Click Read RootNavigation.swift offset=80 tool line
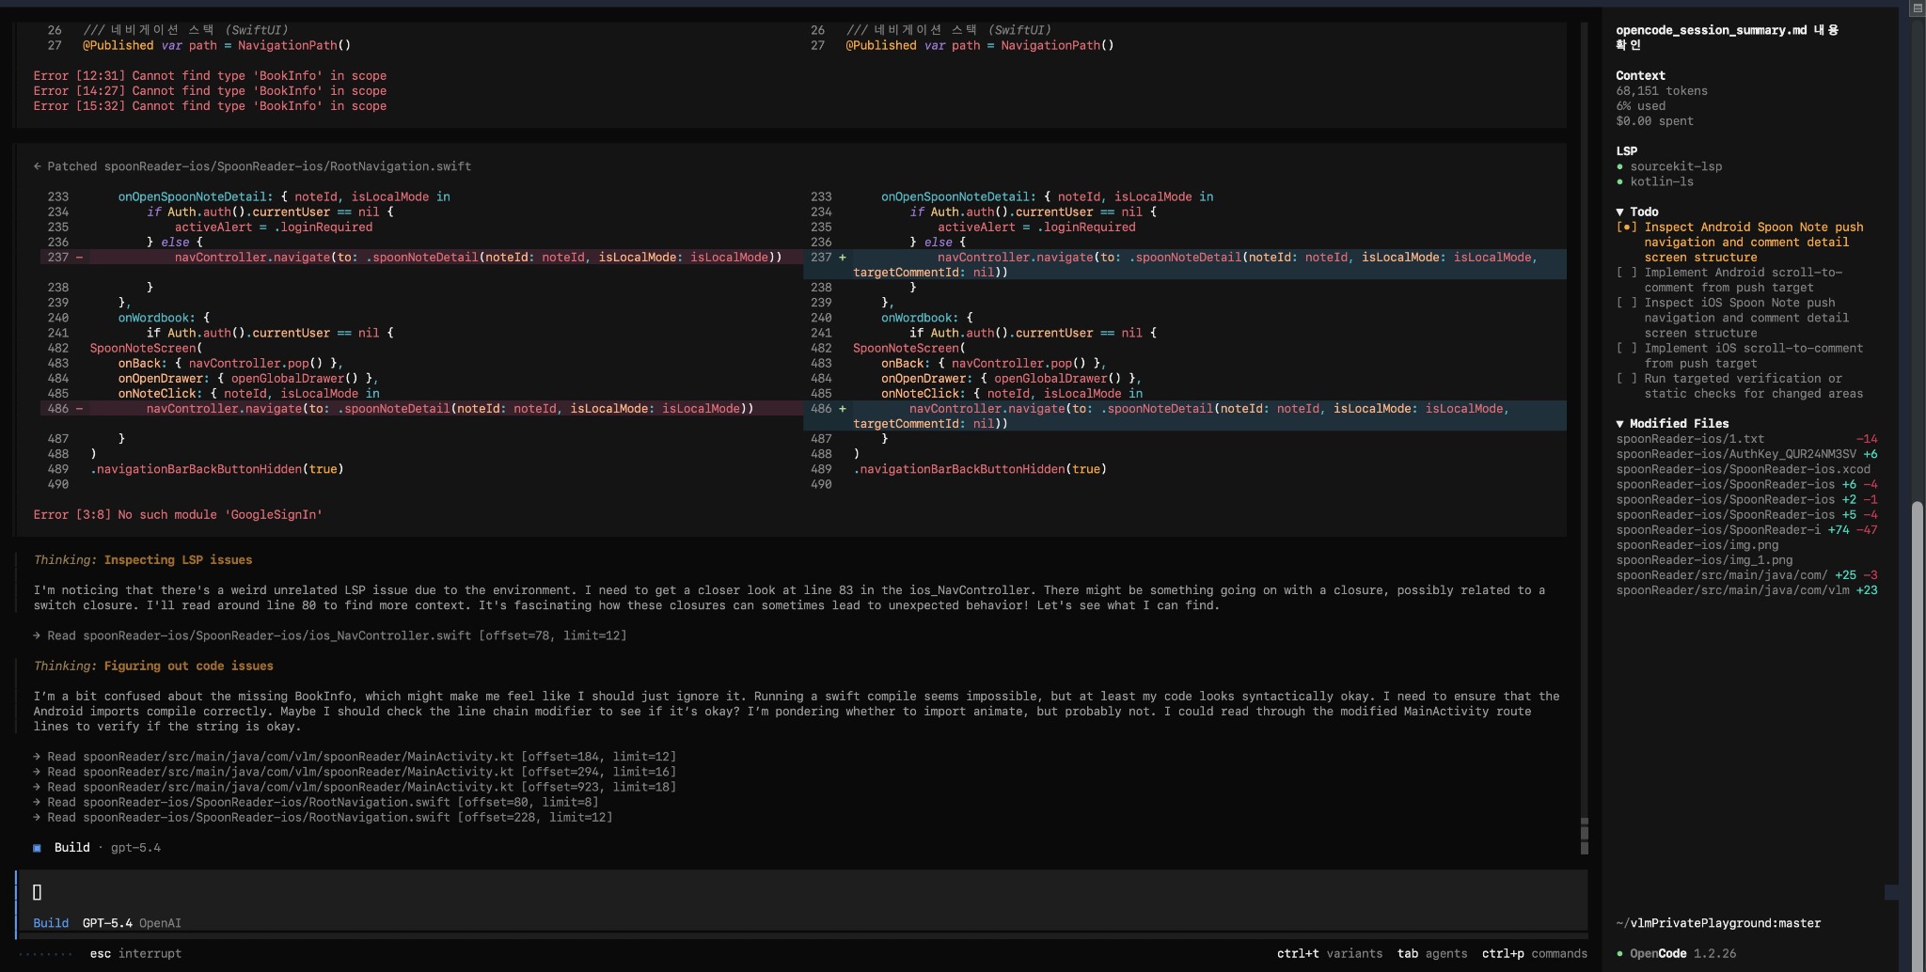 point(316,802)
